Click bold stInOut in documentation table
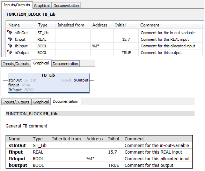 (17, 146)
